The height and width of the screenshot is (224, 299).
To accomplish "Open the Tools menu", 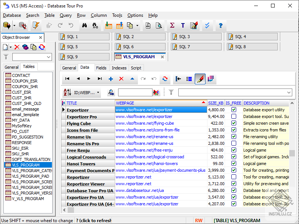I will click(117, 15).
